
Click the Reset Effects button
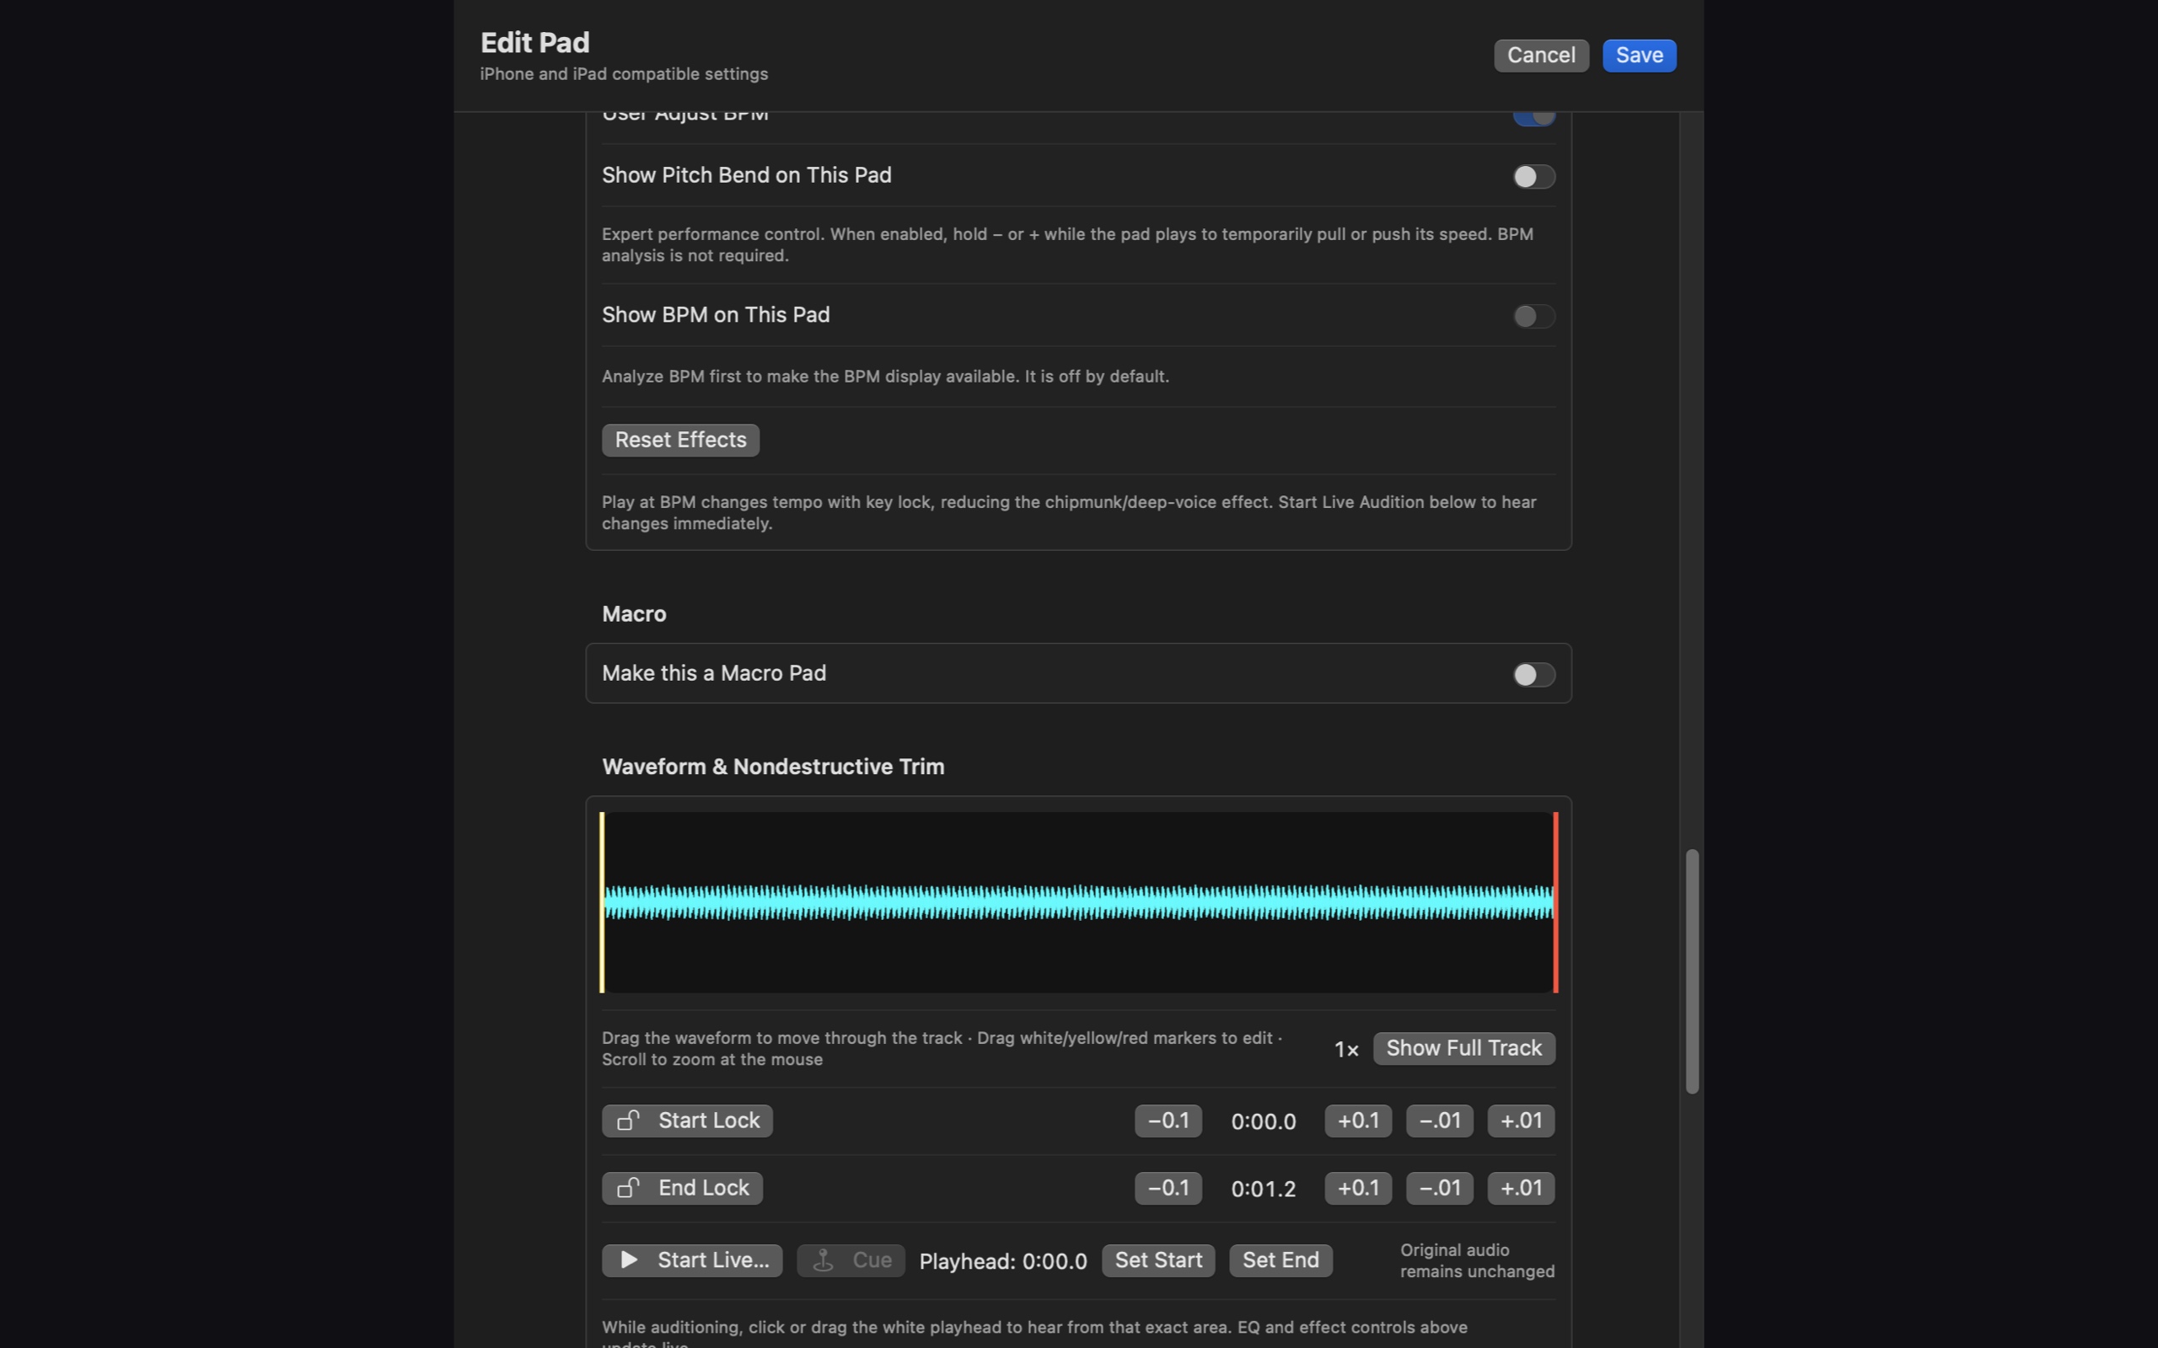click(x=680, y=440)
